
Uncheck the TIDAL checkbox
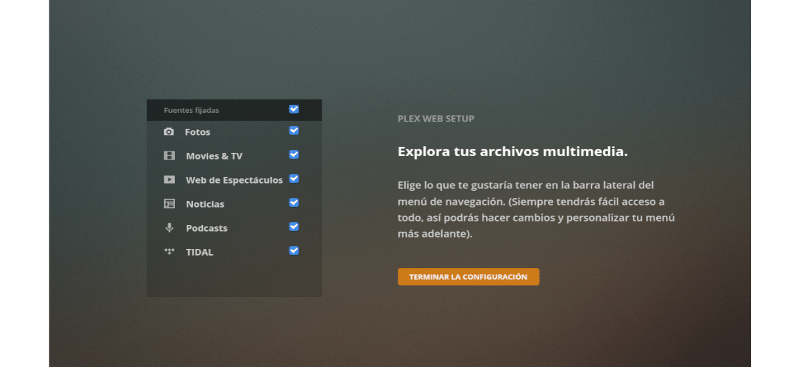click(294, 251)
